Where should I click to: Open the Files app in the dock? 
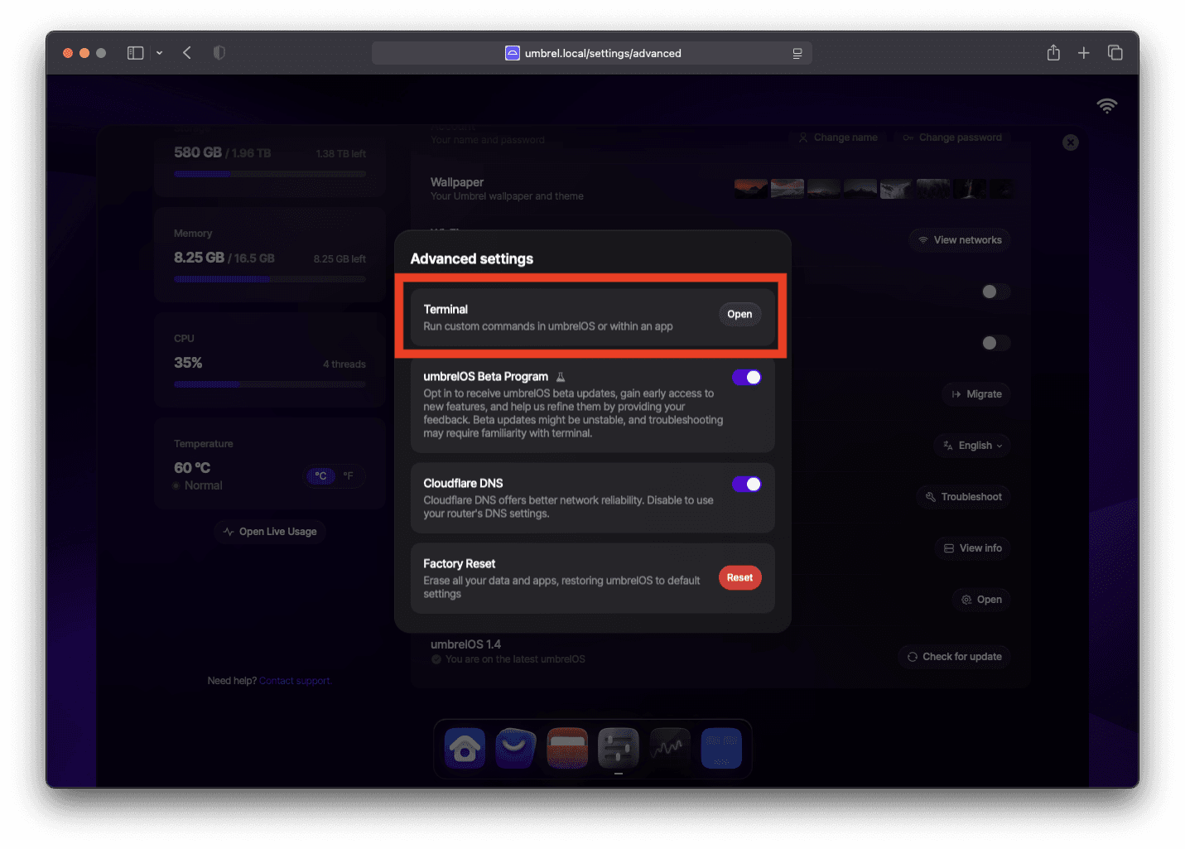click(x=567, y=748)
